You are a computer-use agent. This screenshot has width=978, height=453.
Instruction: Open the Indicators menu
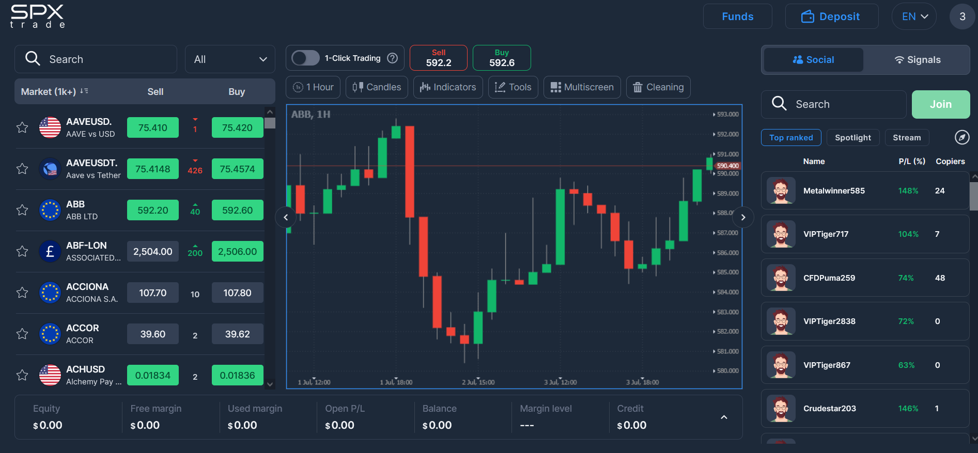[x=448, y=87]
